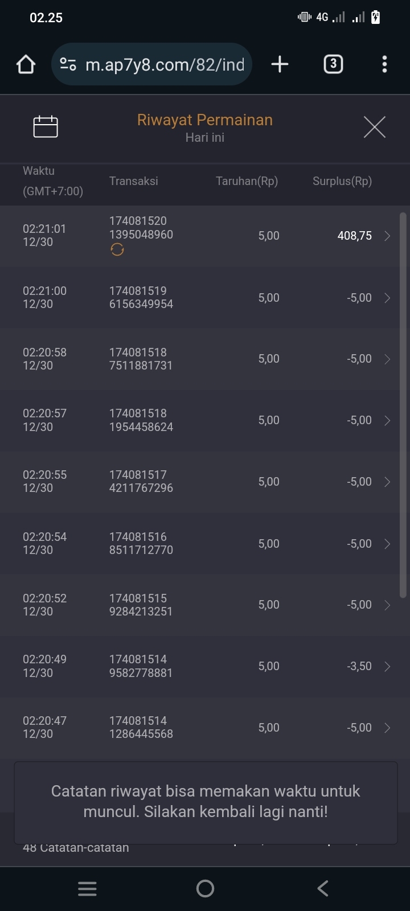Tap the Hari ini date label
Viewport: 410px width, 911px height.
pyautogui.click(x=204, y=138)
